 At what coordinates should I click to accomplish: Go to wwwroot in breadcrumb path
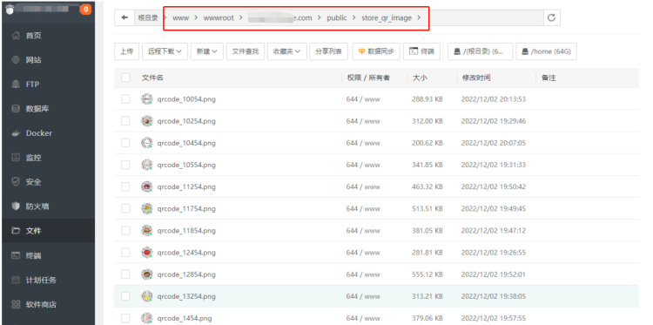click(219, 18)
